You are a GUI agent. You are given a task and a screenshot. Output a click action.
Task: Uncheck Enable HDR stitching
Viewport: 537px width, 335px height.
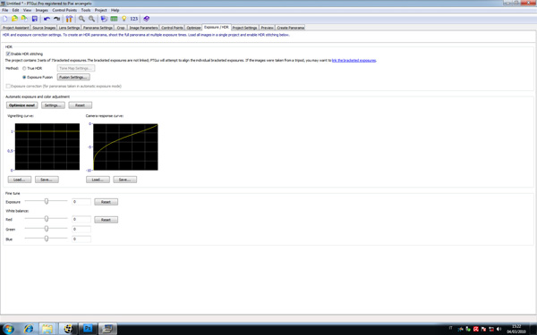pyautogui.click(x=8, y=54)
